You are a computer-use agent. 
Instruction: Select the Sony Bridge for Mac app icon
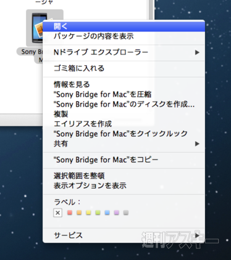coord(37,28)
